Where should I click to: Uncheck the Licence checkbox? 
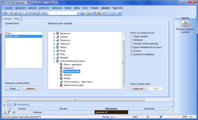pyautogui.click(x=131, y=51)
